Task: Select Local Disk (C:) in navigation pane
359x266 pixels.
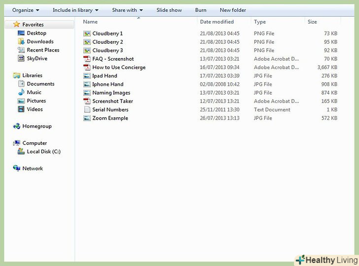Action: (x=44, y=151)
